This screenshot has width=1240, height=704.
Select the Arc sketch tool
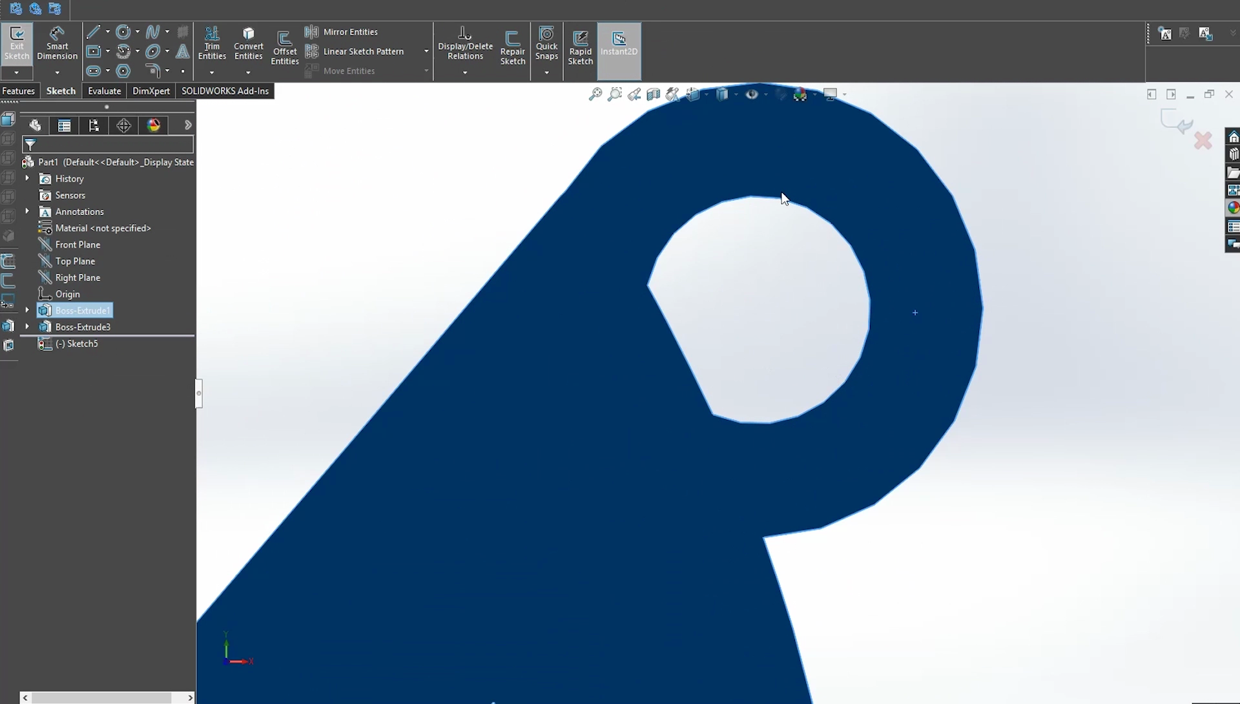[x=123, y=51]
